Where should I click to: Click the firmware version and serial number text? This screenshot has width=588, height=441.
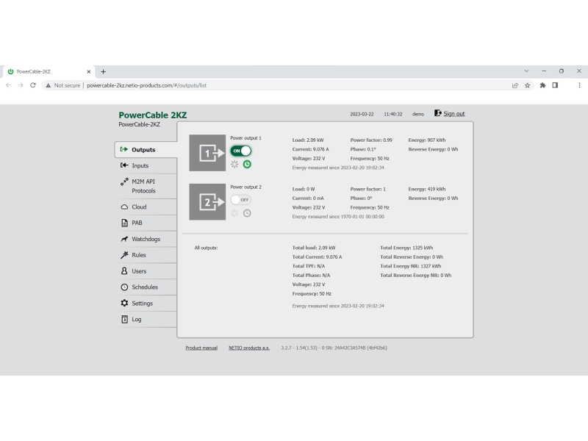(334, 348)
